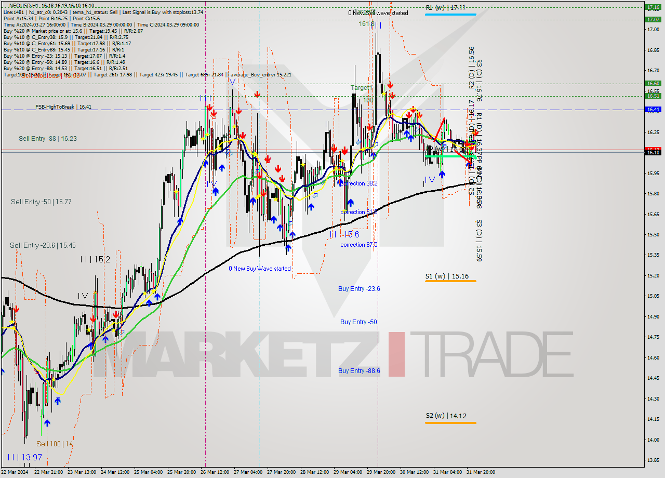Click the '29 Mar 20:00' time label

(x=381, y=472)
